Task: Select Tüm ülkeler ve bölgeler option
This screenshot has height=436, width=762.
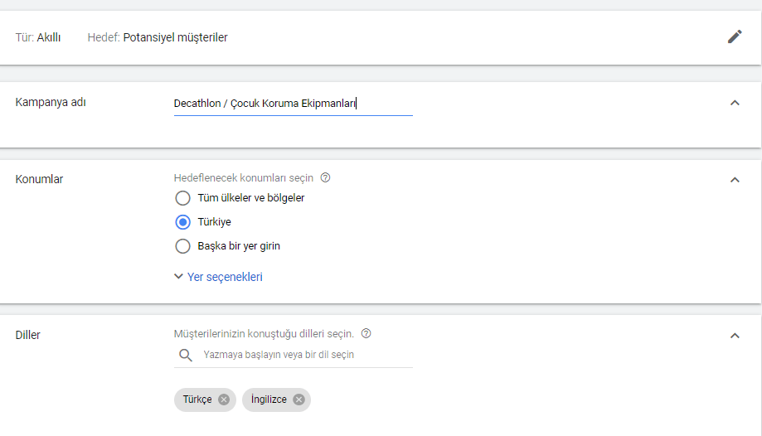Action: coord(183,198)
